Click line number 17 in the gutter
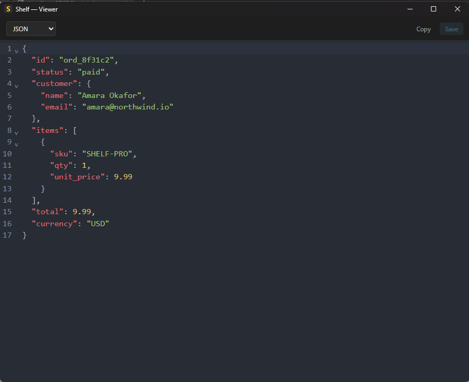Screen dimensions: 469x382 [x=7, y=235]
